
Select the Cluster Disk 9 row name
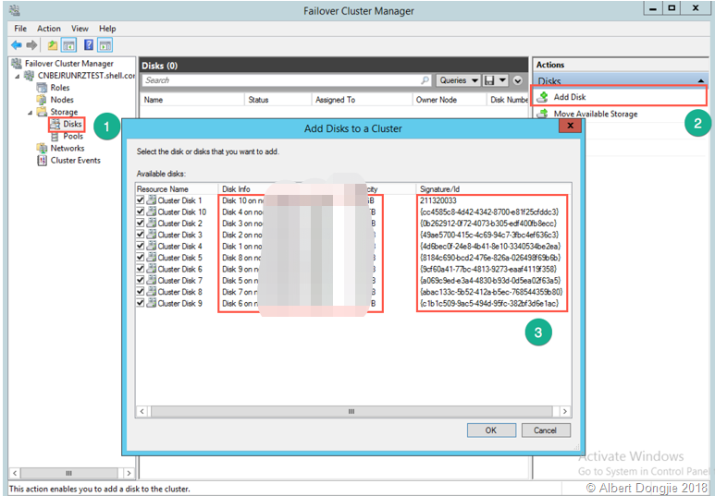tap(180, 303)
